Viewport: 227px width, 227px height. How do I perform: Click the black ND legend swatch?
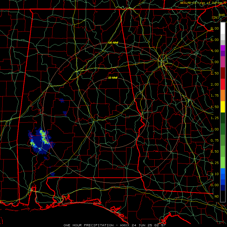point(223,196)
